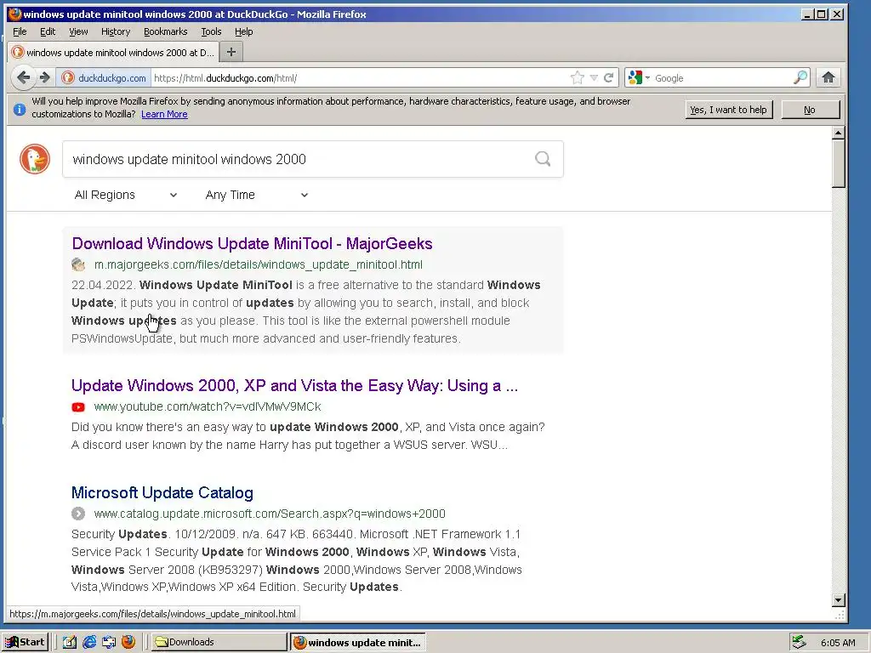Go to Home page via house icon

(x=828, y=77)
